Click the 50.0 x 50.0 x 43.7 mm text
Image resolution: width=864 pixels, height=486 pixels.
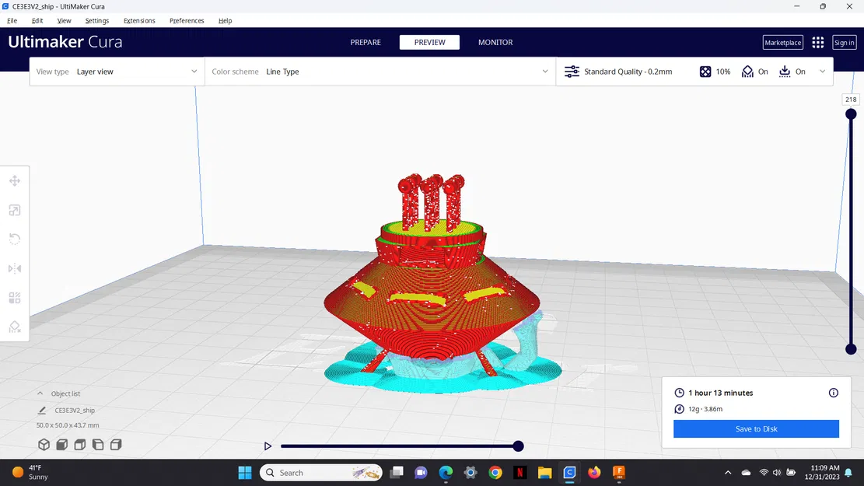[68, 425]
